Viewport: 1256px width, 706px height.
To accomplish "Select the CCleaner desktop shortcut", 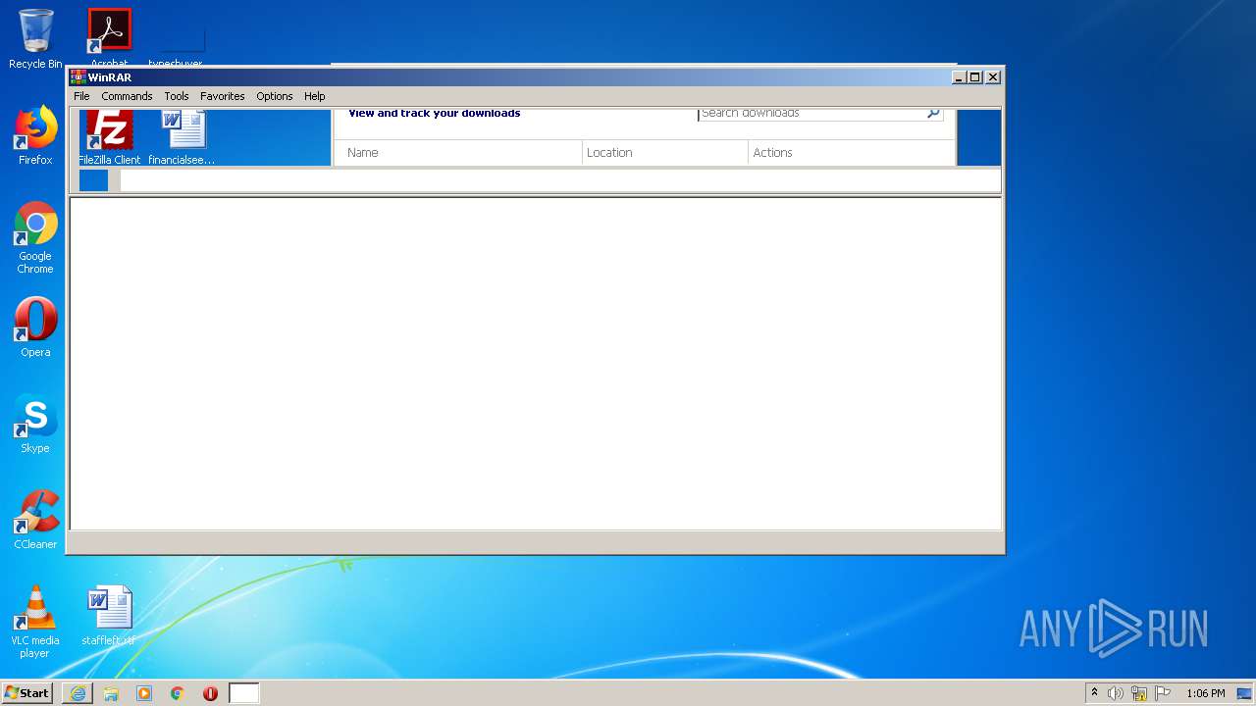I will tap(35, 520).
